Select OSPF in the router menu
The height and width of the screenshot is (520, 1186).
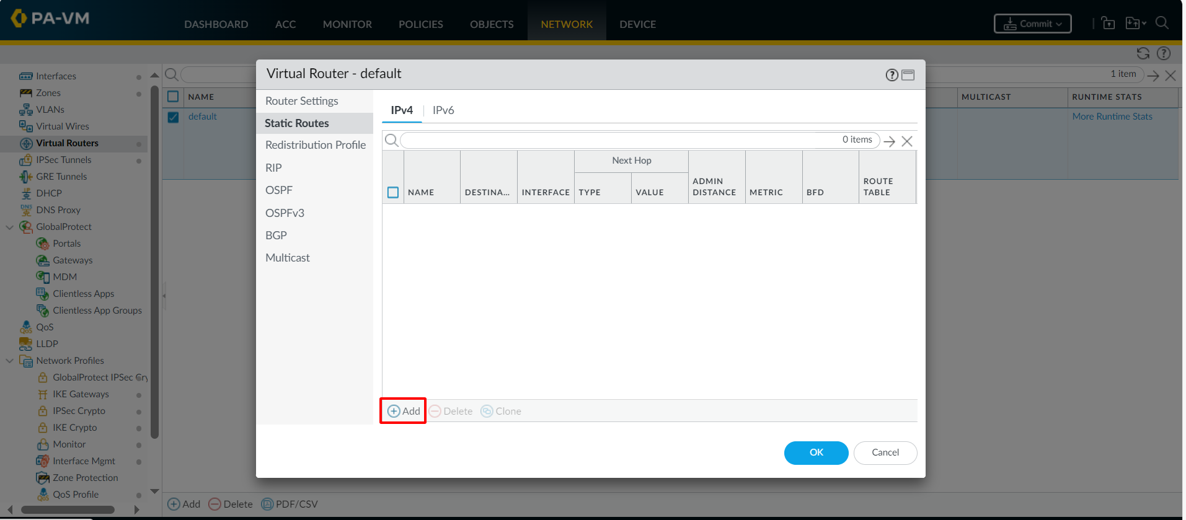point(279,190)
